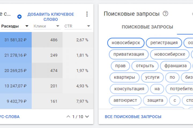Open the CTR column dropdown arrow
The image size is (193, 128).
88,26
